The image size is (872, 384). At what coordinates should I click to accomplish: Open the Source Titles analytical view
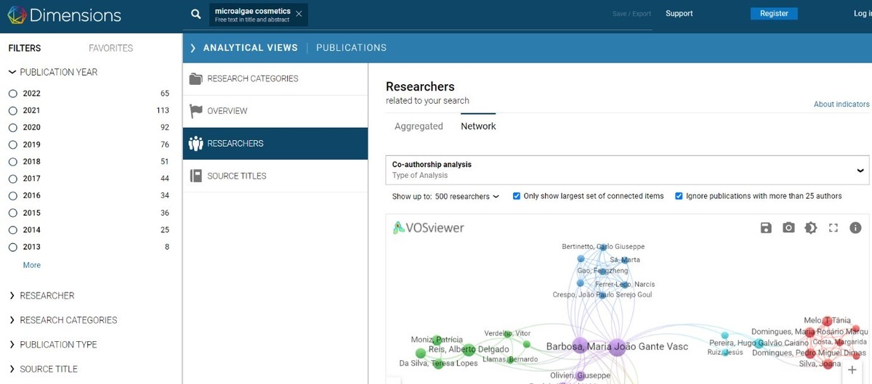(x=236, y=176)
